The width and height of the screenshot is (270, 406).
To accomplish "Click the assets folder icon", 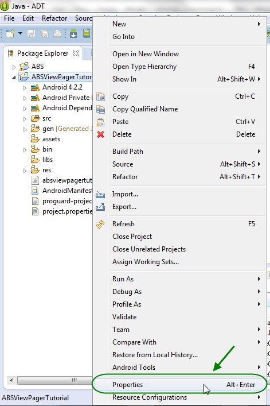I will tap(35, 138).
